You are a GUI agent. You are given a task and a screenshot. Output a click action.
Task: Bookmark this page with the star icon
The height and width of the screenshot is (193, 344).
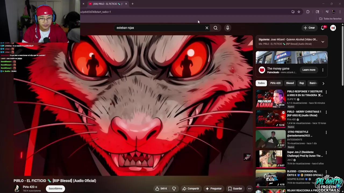click(x=299, y=12)
